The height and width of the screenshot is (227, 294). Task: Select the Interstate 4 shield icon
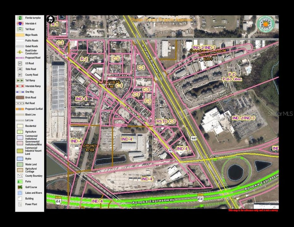pos(20,23)
